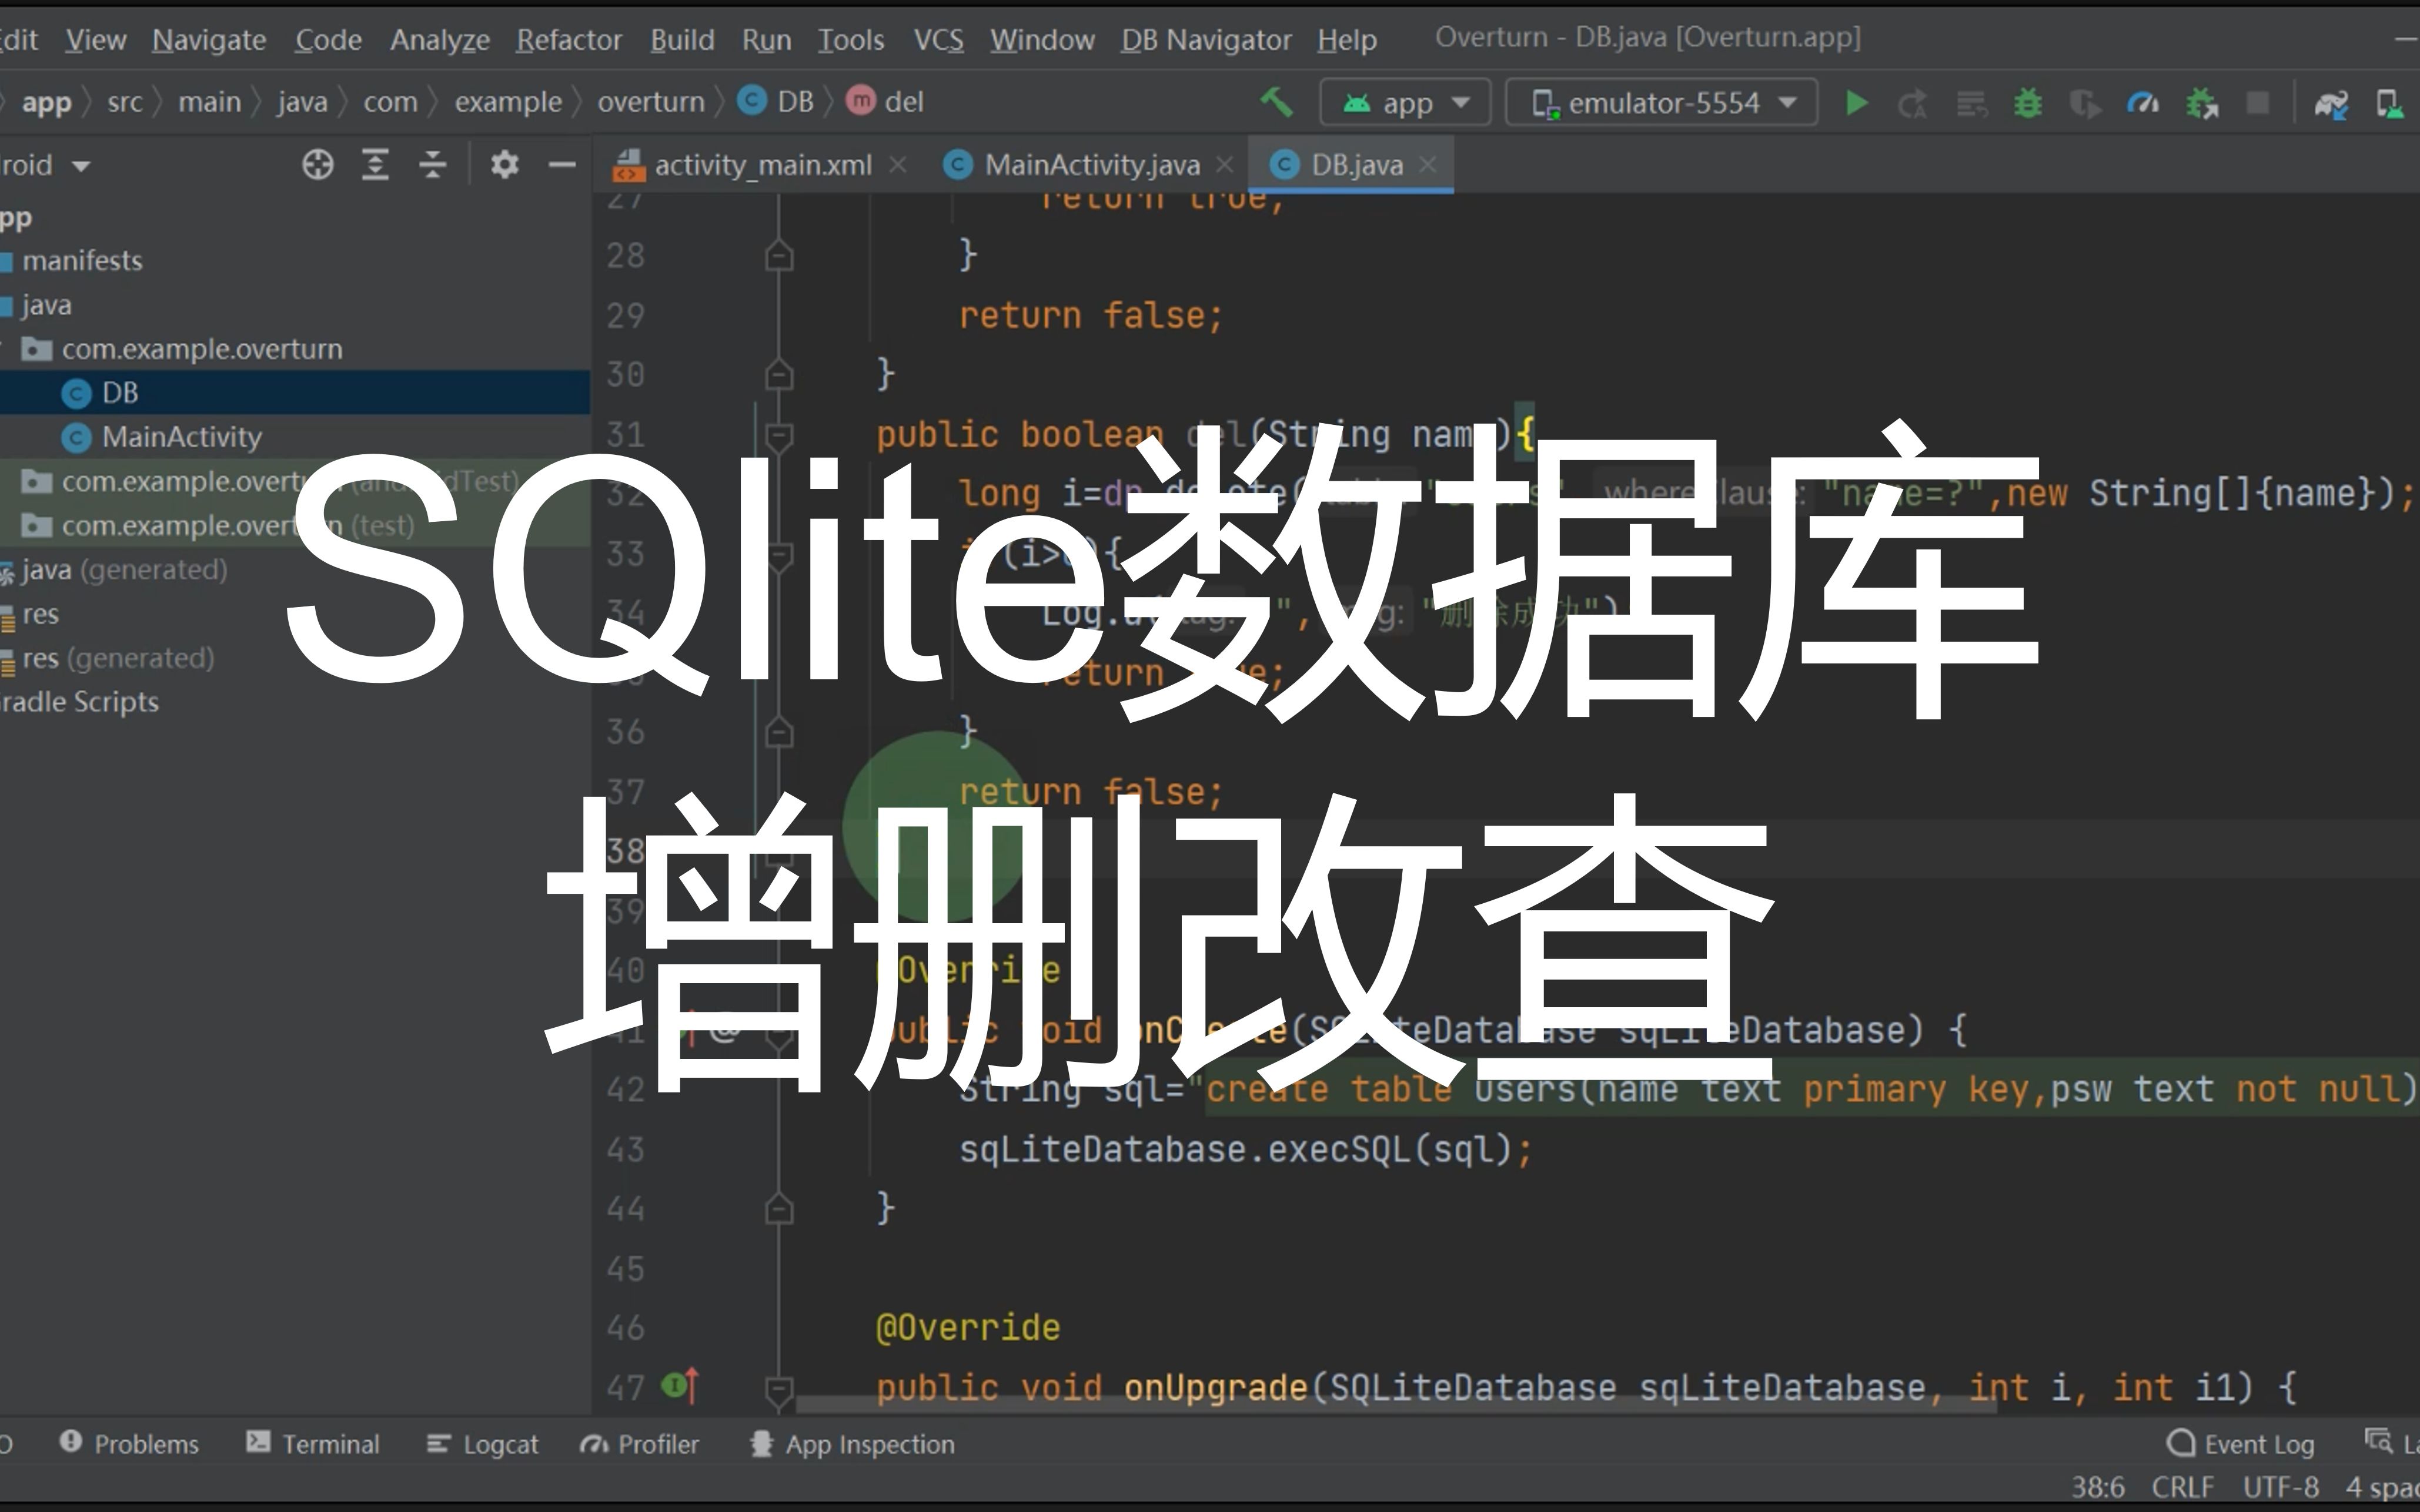Open the emulator-5554 device dropdown
Screen dimensions: 2420x1512
coord(1662,103)
